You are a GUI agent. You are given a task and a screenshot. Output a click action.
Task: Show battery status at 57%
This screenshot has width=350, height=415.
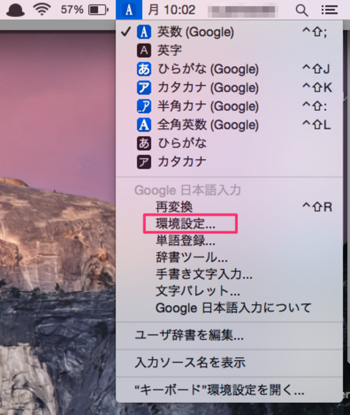click(x=85, y=10)
